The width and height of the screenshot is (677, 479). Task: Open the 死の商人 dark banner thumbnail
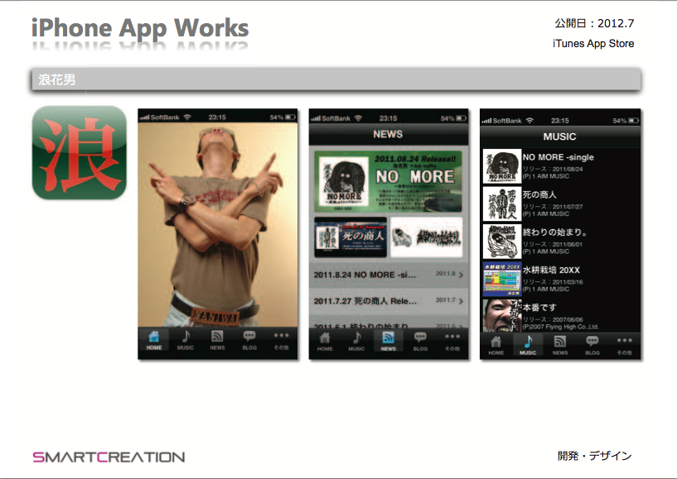click(351, 237)
